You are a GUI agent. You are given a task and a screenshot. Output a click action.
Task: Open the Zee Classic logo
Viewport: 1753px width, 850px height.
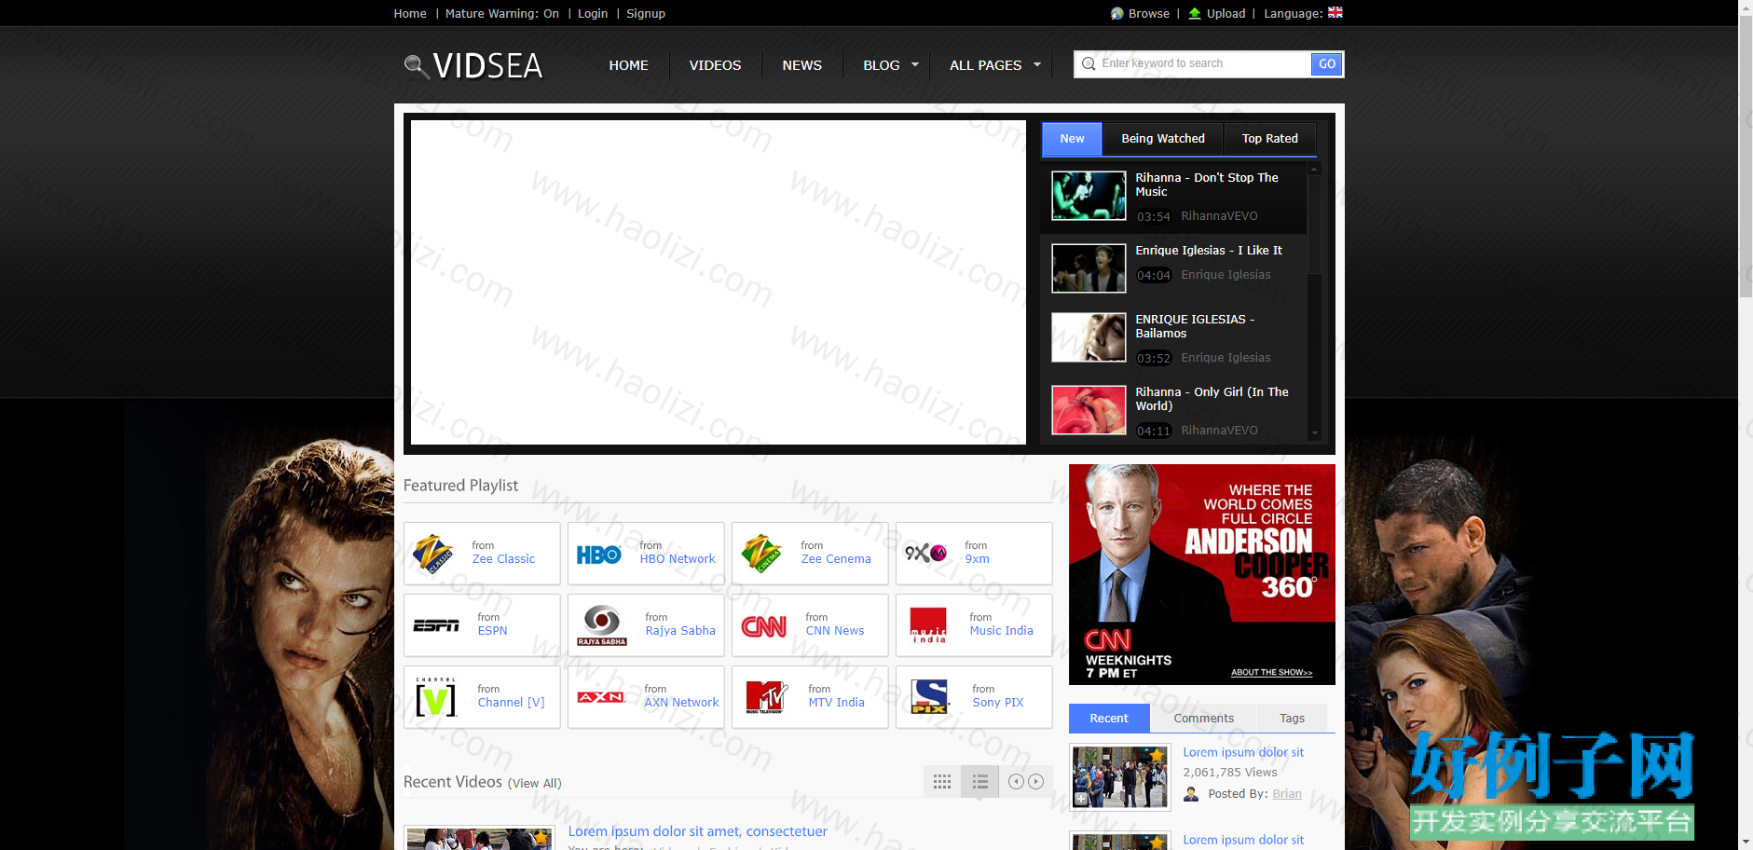coord(433,554)
